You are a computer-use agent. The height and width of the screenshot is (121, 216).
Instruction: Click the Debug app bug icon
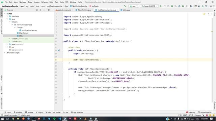[x=172, y=6]
